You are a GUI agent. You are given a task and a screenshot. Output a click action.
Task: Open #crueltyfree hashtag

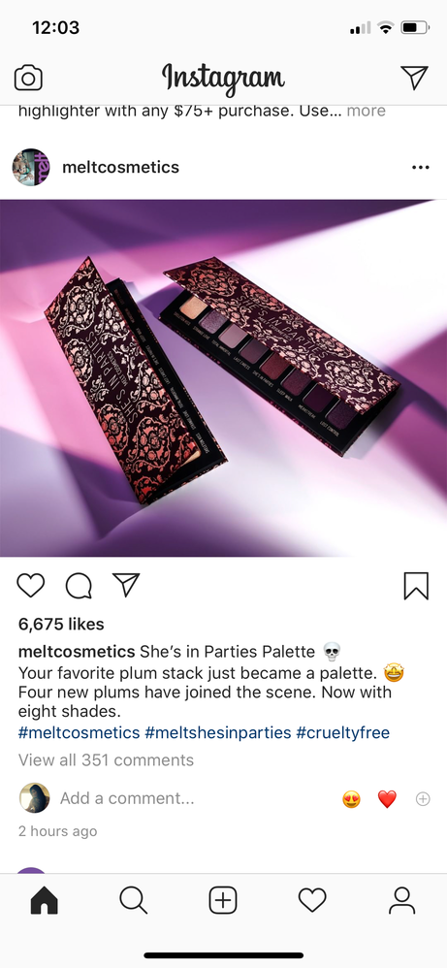pyautogui.click(x=343, y=733)
